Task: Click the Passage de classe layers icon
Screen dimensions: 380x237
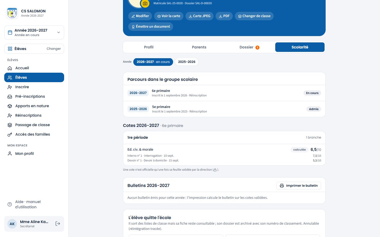Action: point(10,125)
